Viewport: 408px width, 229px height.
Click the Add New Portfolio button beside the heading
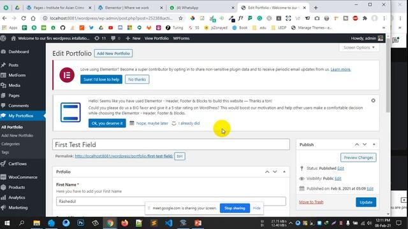pyautogui.click(x=113, y=53)
